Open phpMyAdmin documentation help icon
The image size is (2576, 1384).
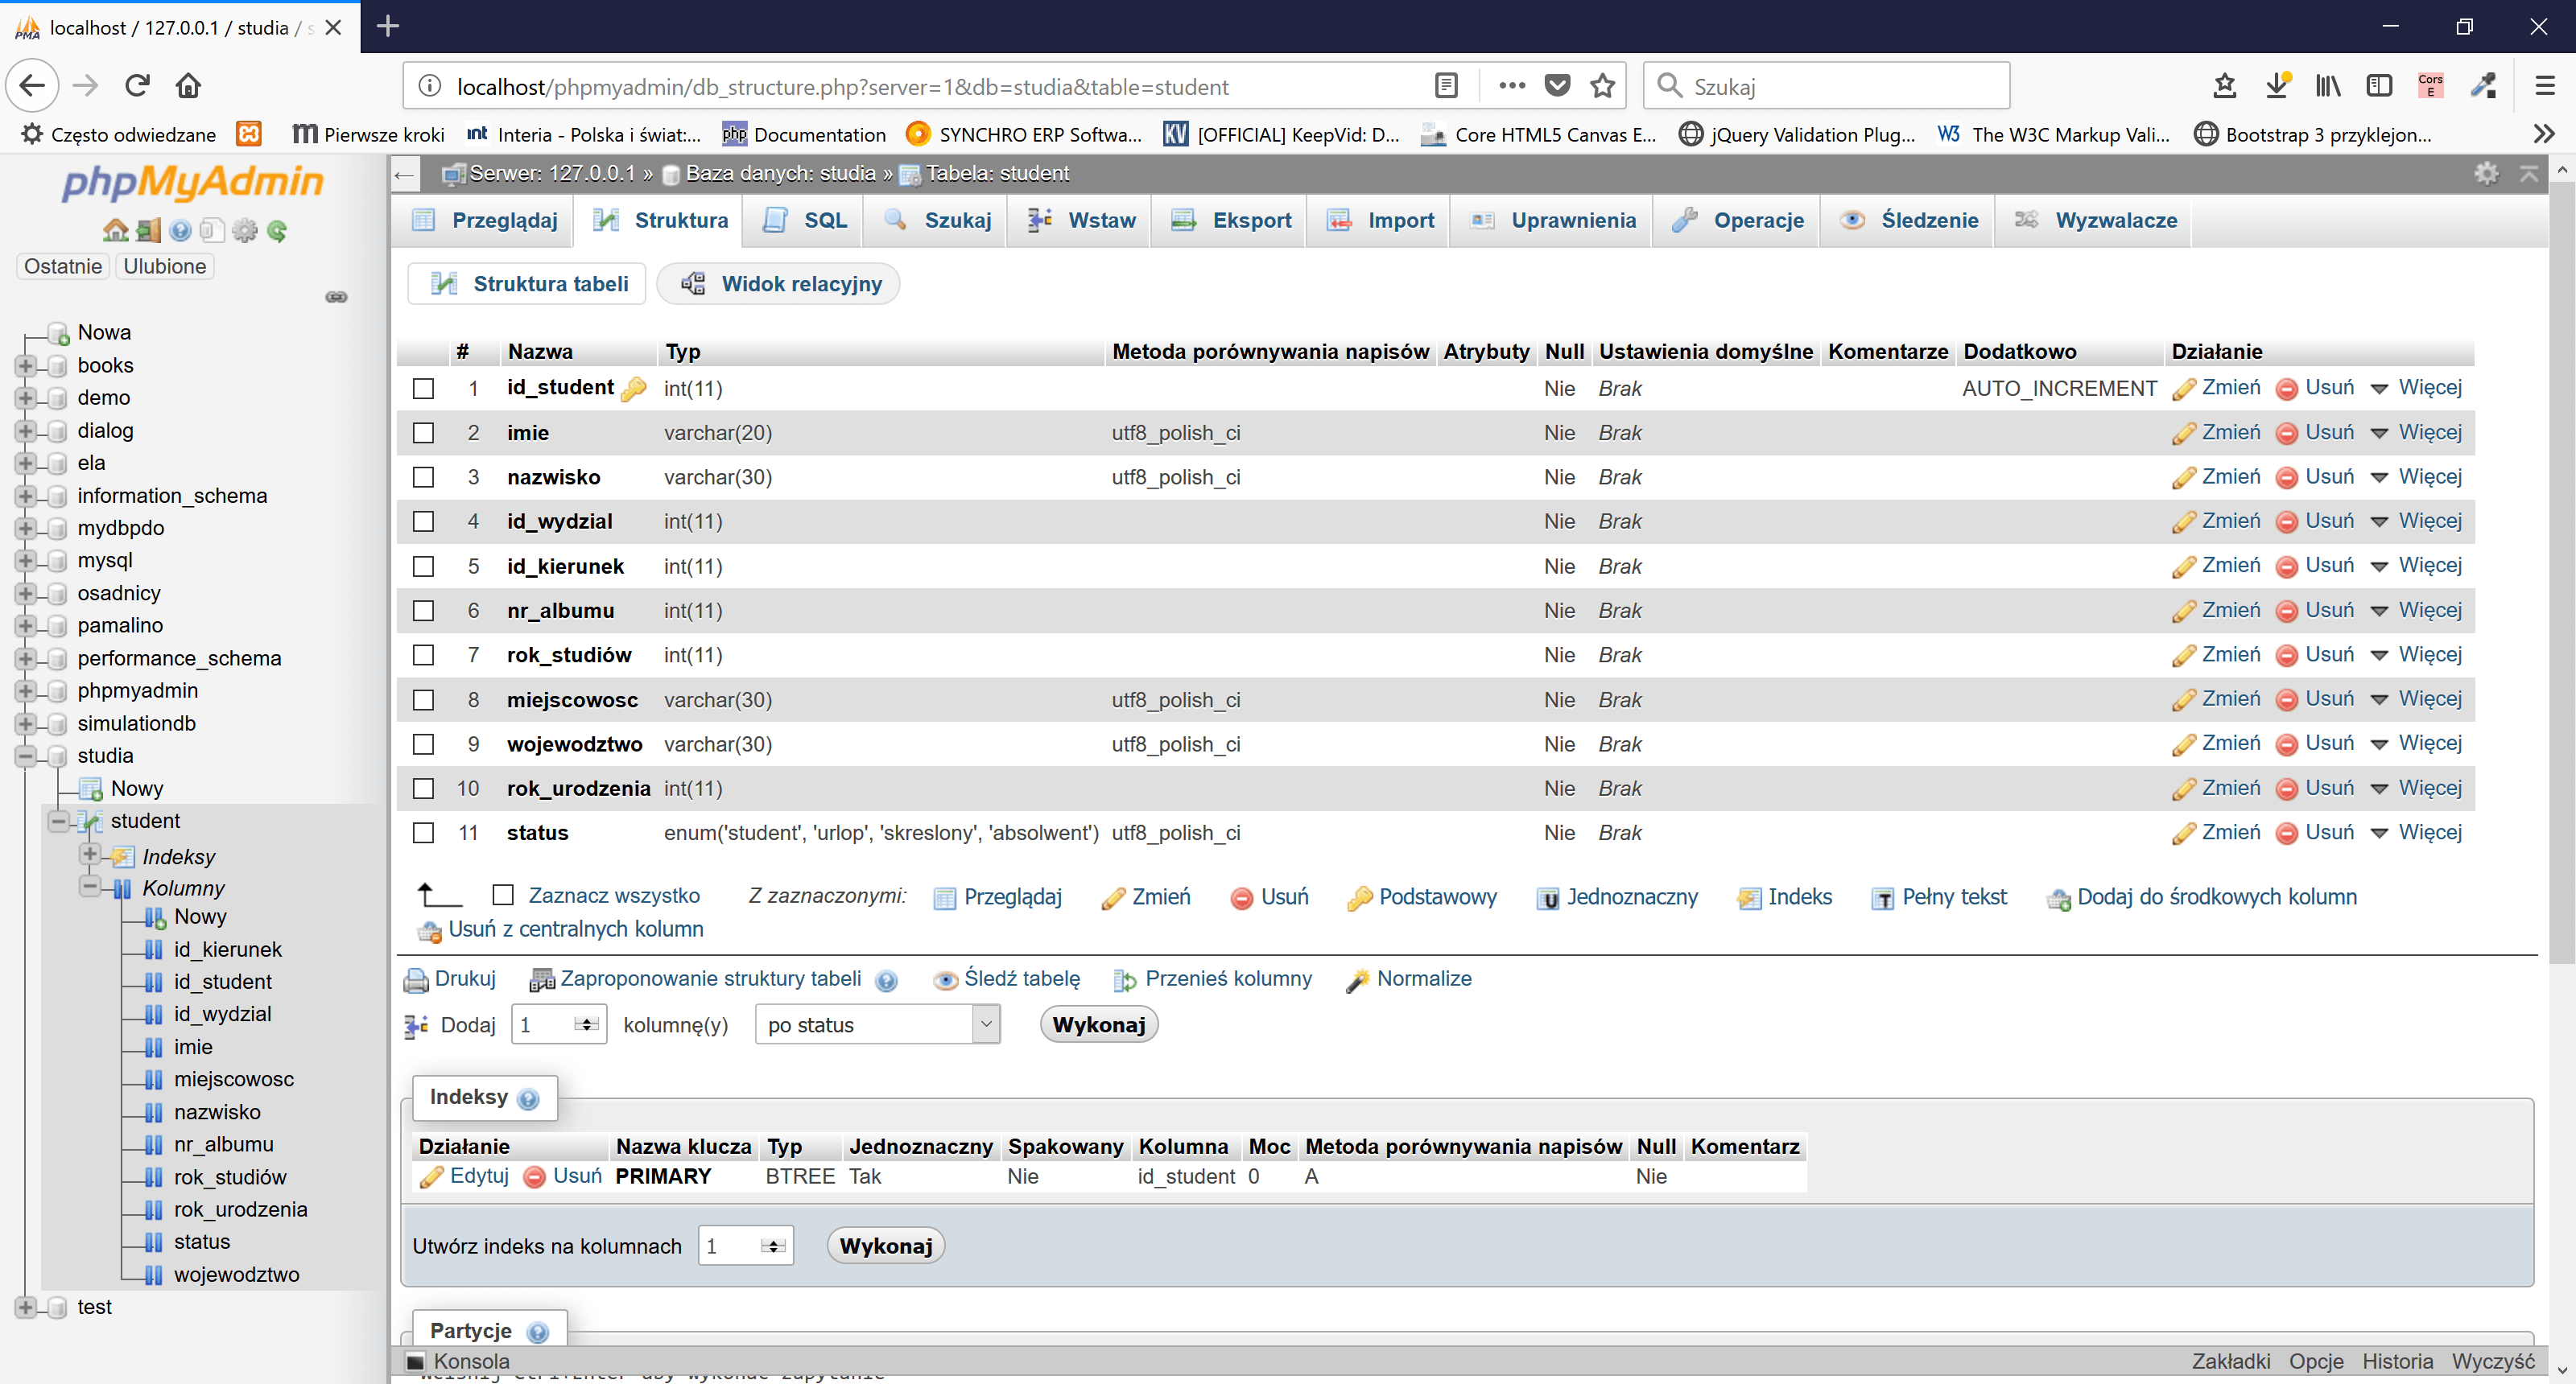pyautogui.click(x=180, y=231)
